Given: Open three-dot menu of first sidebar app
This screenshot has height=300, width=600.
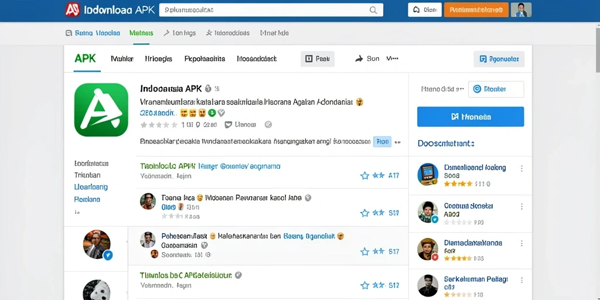Looking at the screenshot, I should (521, 168).
